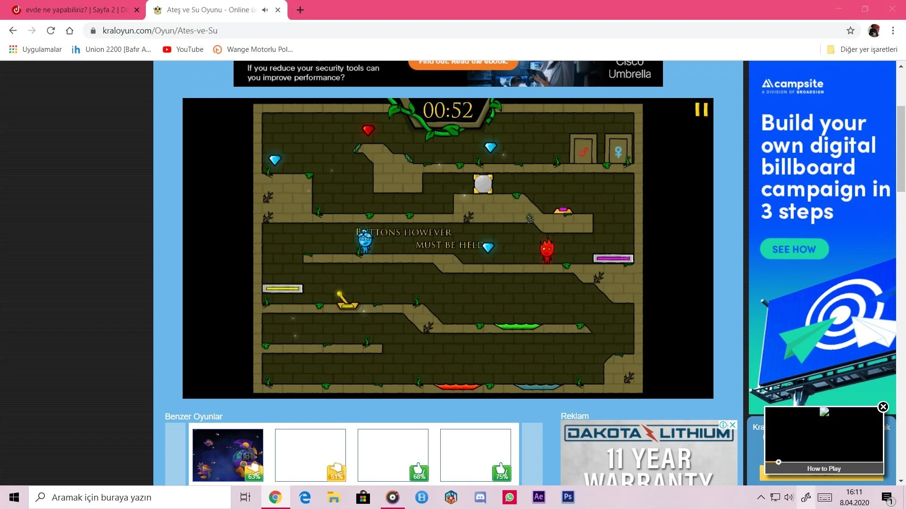Open the Chrome three-dot menu
This screenshot has width=906, height=509.
pyautogui.click(x=893, y=31)
